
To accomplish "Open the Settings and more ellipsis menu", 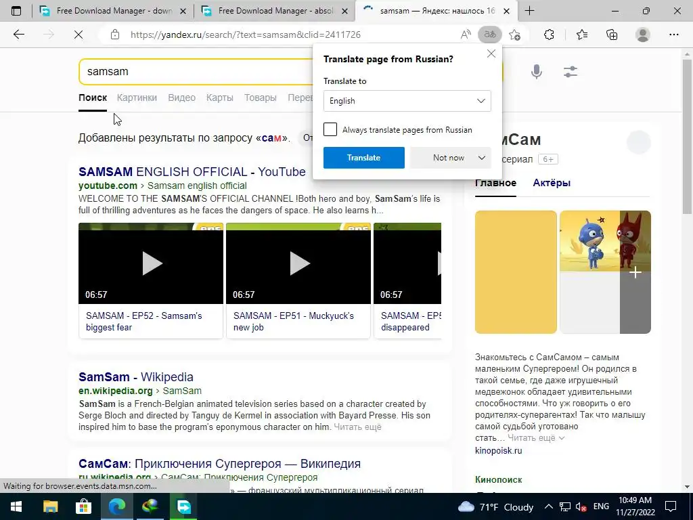I will [673, 35].
